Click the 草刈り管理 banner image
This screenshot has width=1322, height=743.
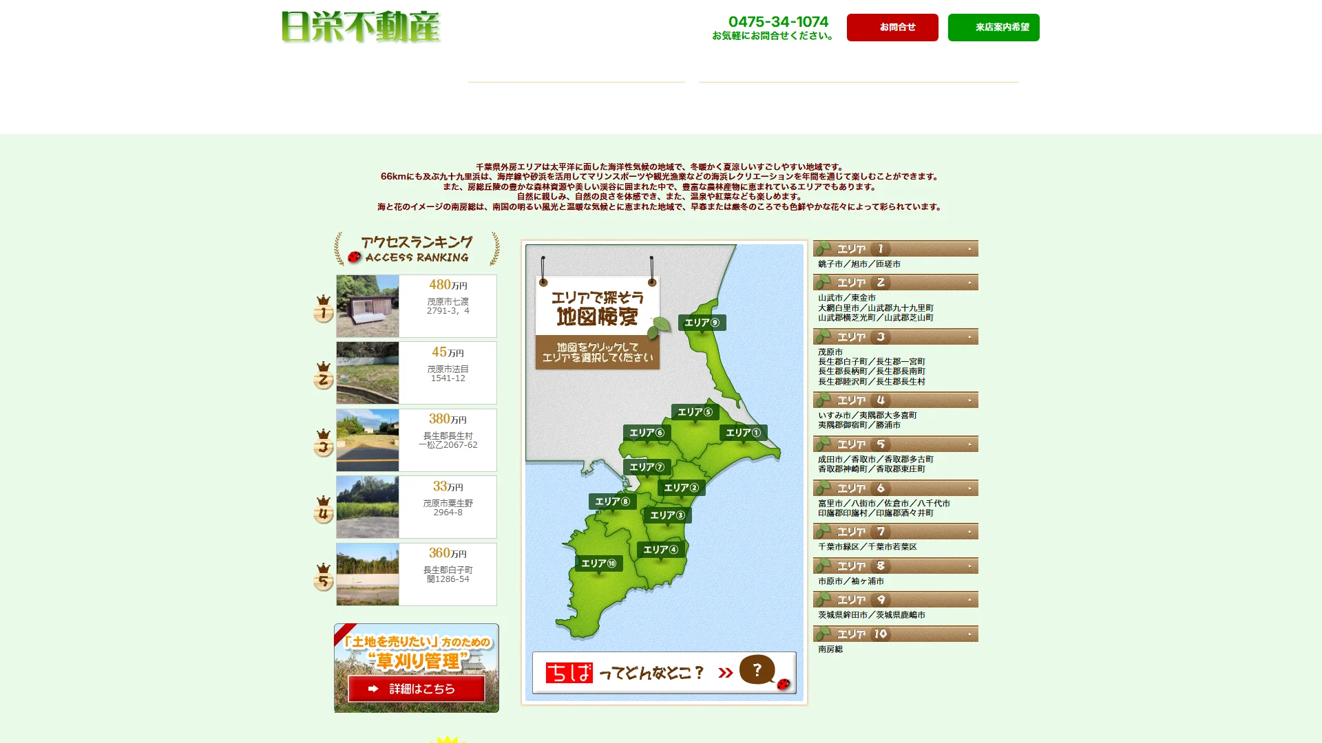tap(417, 668)
